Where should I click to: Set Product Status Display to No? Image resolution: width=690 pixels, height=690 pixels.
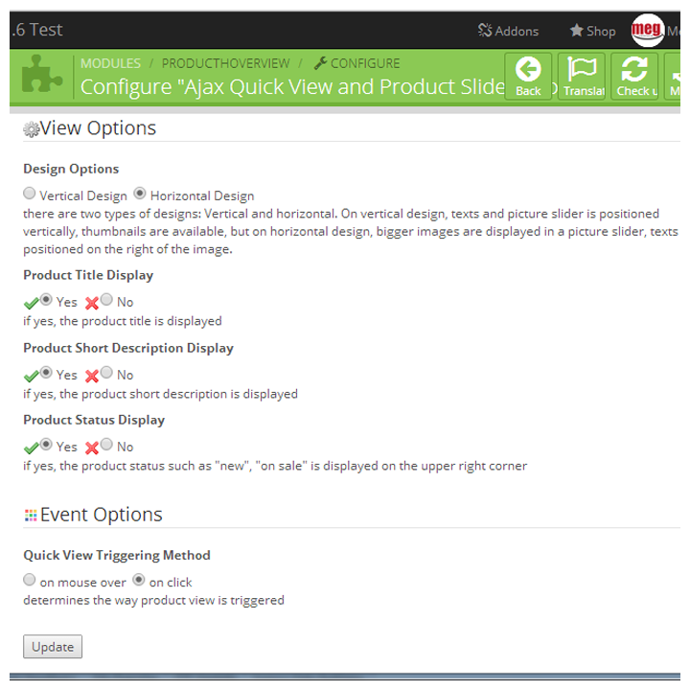pyautogui.click(x=106, y=445)
